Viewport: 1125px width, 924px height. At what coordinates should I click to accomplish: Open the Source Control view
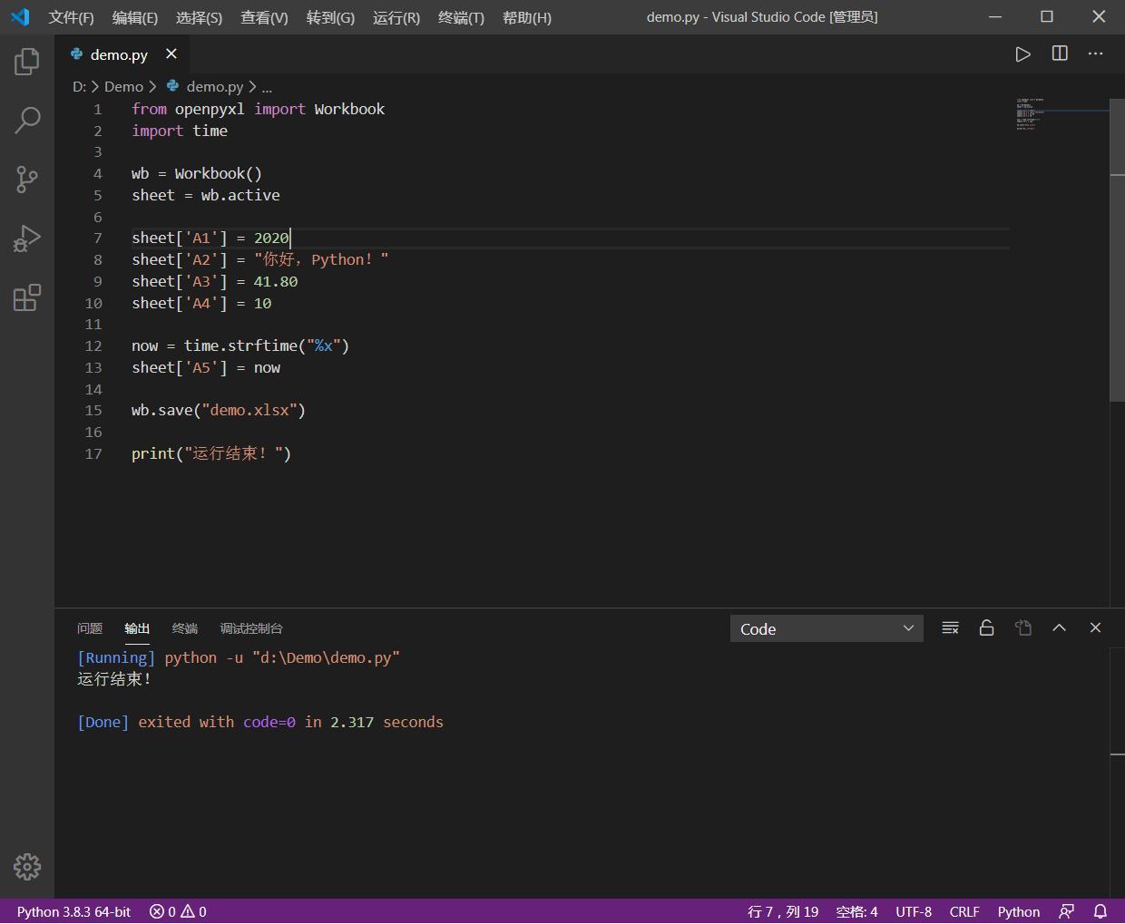pyautogui.click(x=27, y=179)
